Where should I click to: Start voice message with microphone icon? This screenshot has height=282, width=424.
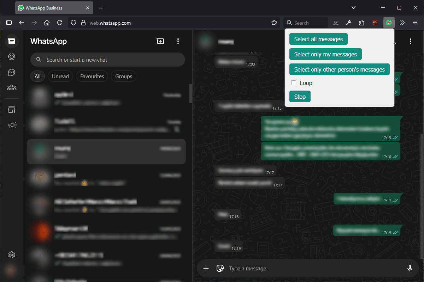click(x=410, y=268)
